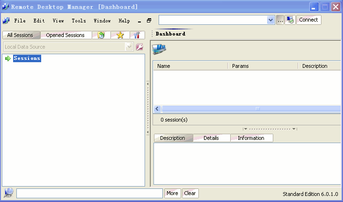Collapse left panel with the top splitter arrow
This screenshot has width=343, height=202.
pyautogui.click(x=148, y=84)
